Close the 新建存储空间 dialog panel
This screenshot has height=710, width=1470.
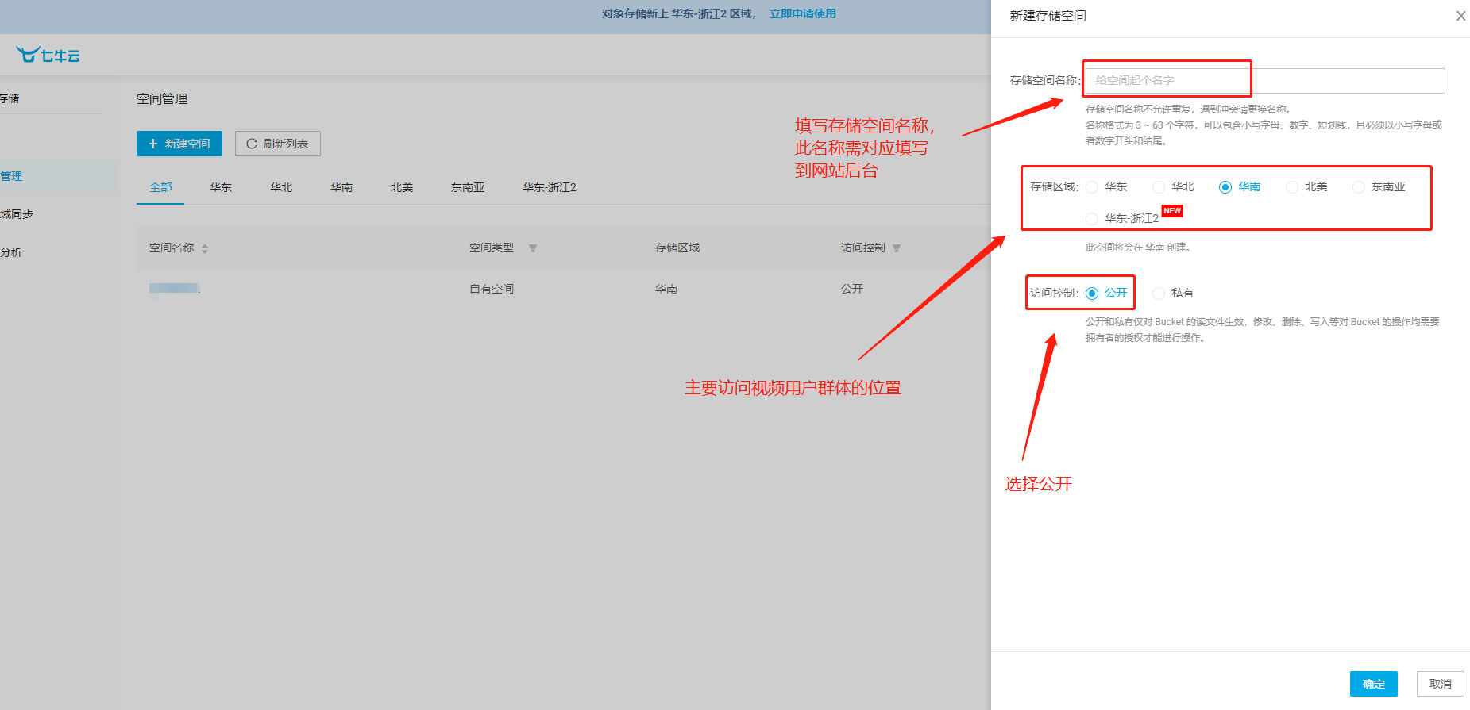pyautogui.click(x=1460, y=16)
